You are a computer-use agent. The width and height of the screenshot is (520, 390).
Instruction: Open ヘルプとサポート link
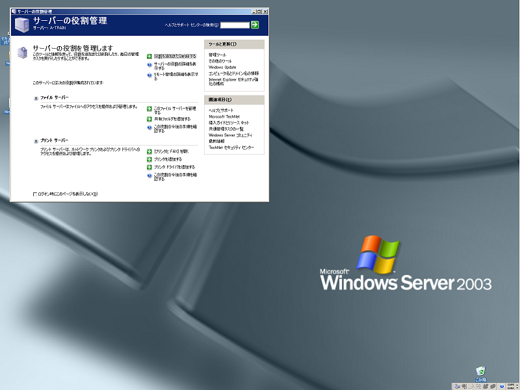coord(221,110)
